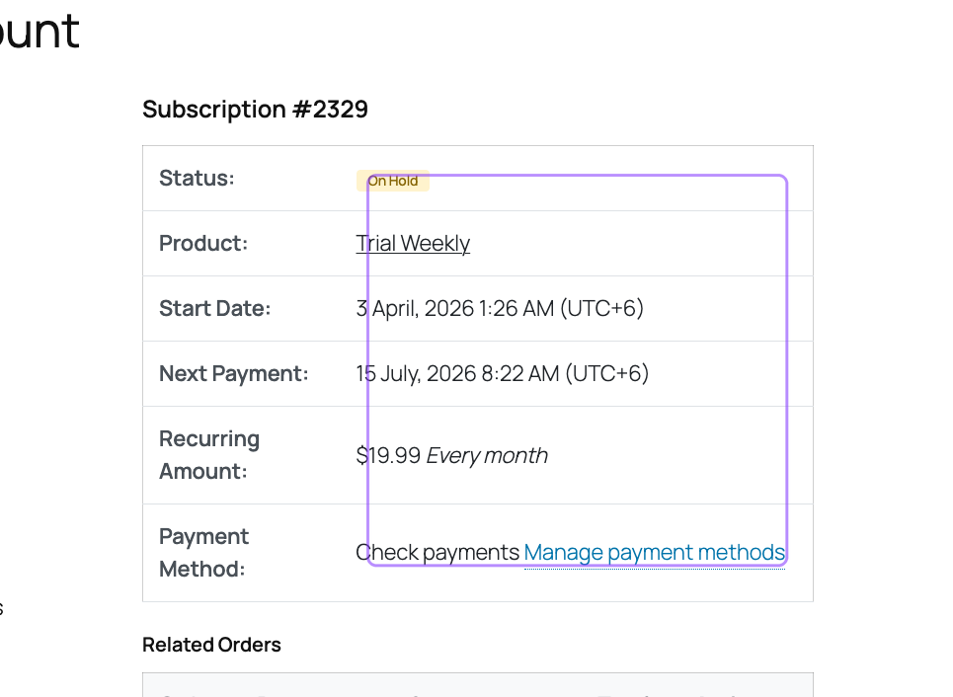The image size is (953, 697).
Task: Click the Payment Method: label
Action: coord(204,553)
